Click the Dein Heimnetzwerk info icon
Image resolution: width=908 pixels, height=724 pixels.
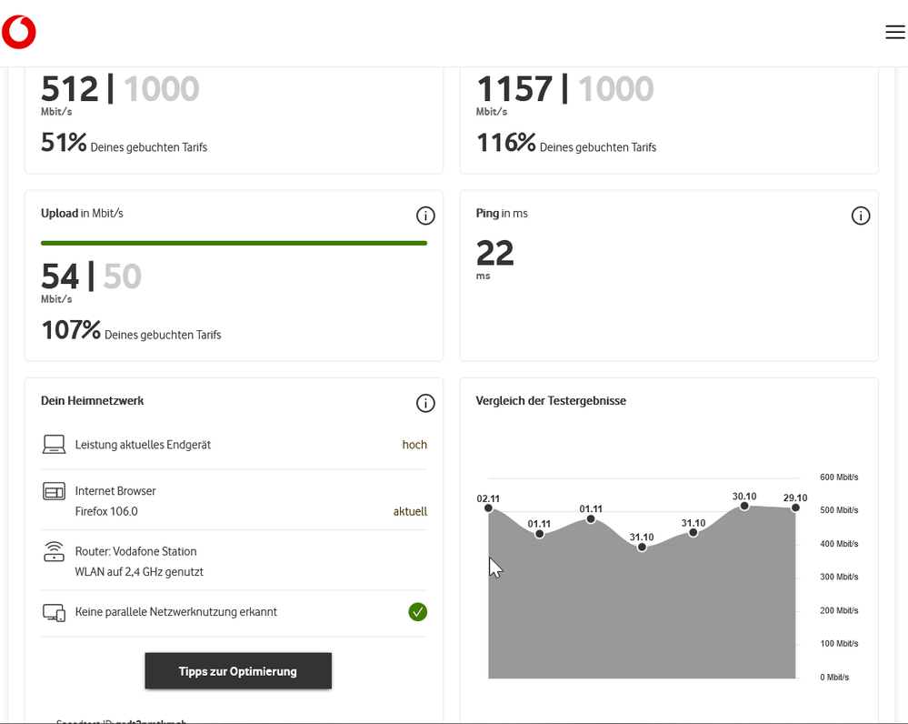coord(424,403)
